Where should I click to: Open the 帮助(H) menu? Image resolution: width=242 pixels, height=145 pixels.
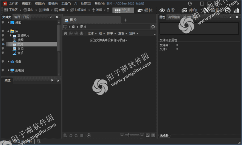[99, 3]
